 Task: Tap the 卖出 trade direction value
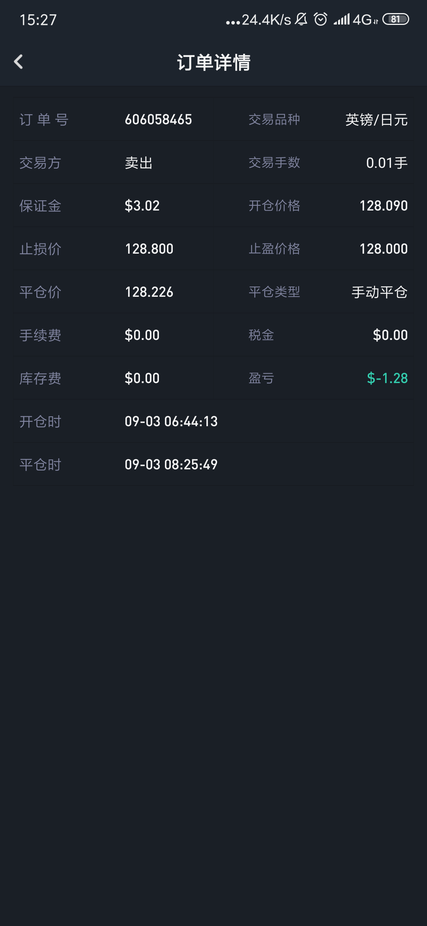(139, 163)
